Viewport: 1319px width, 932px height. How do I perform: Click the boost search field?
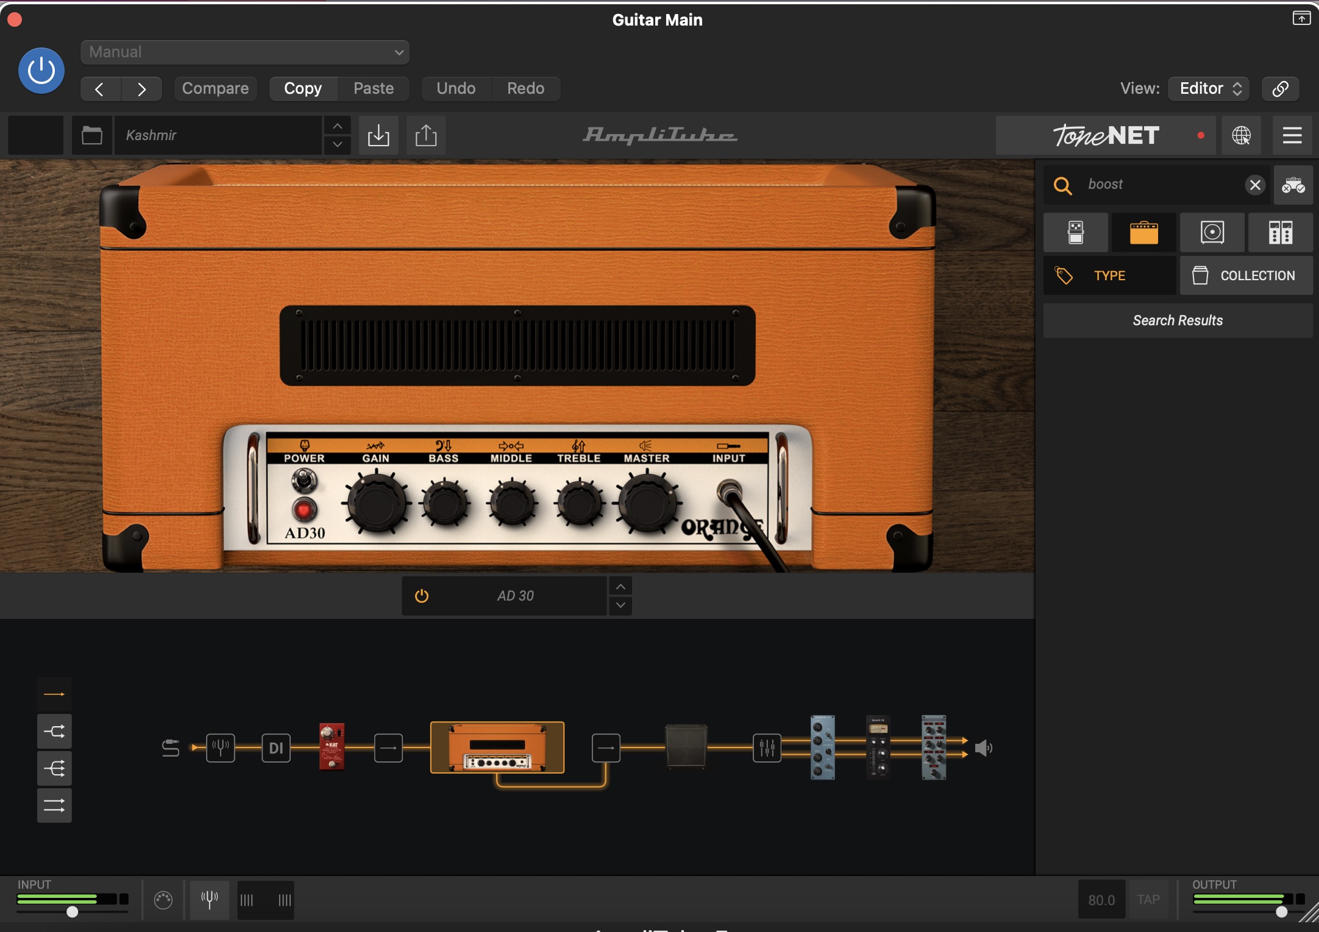point(1158,185)
